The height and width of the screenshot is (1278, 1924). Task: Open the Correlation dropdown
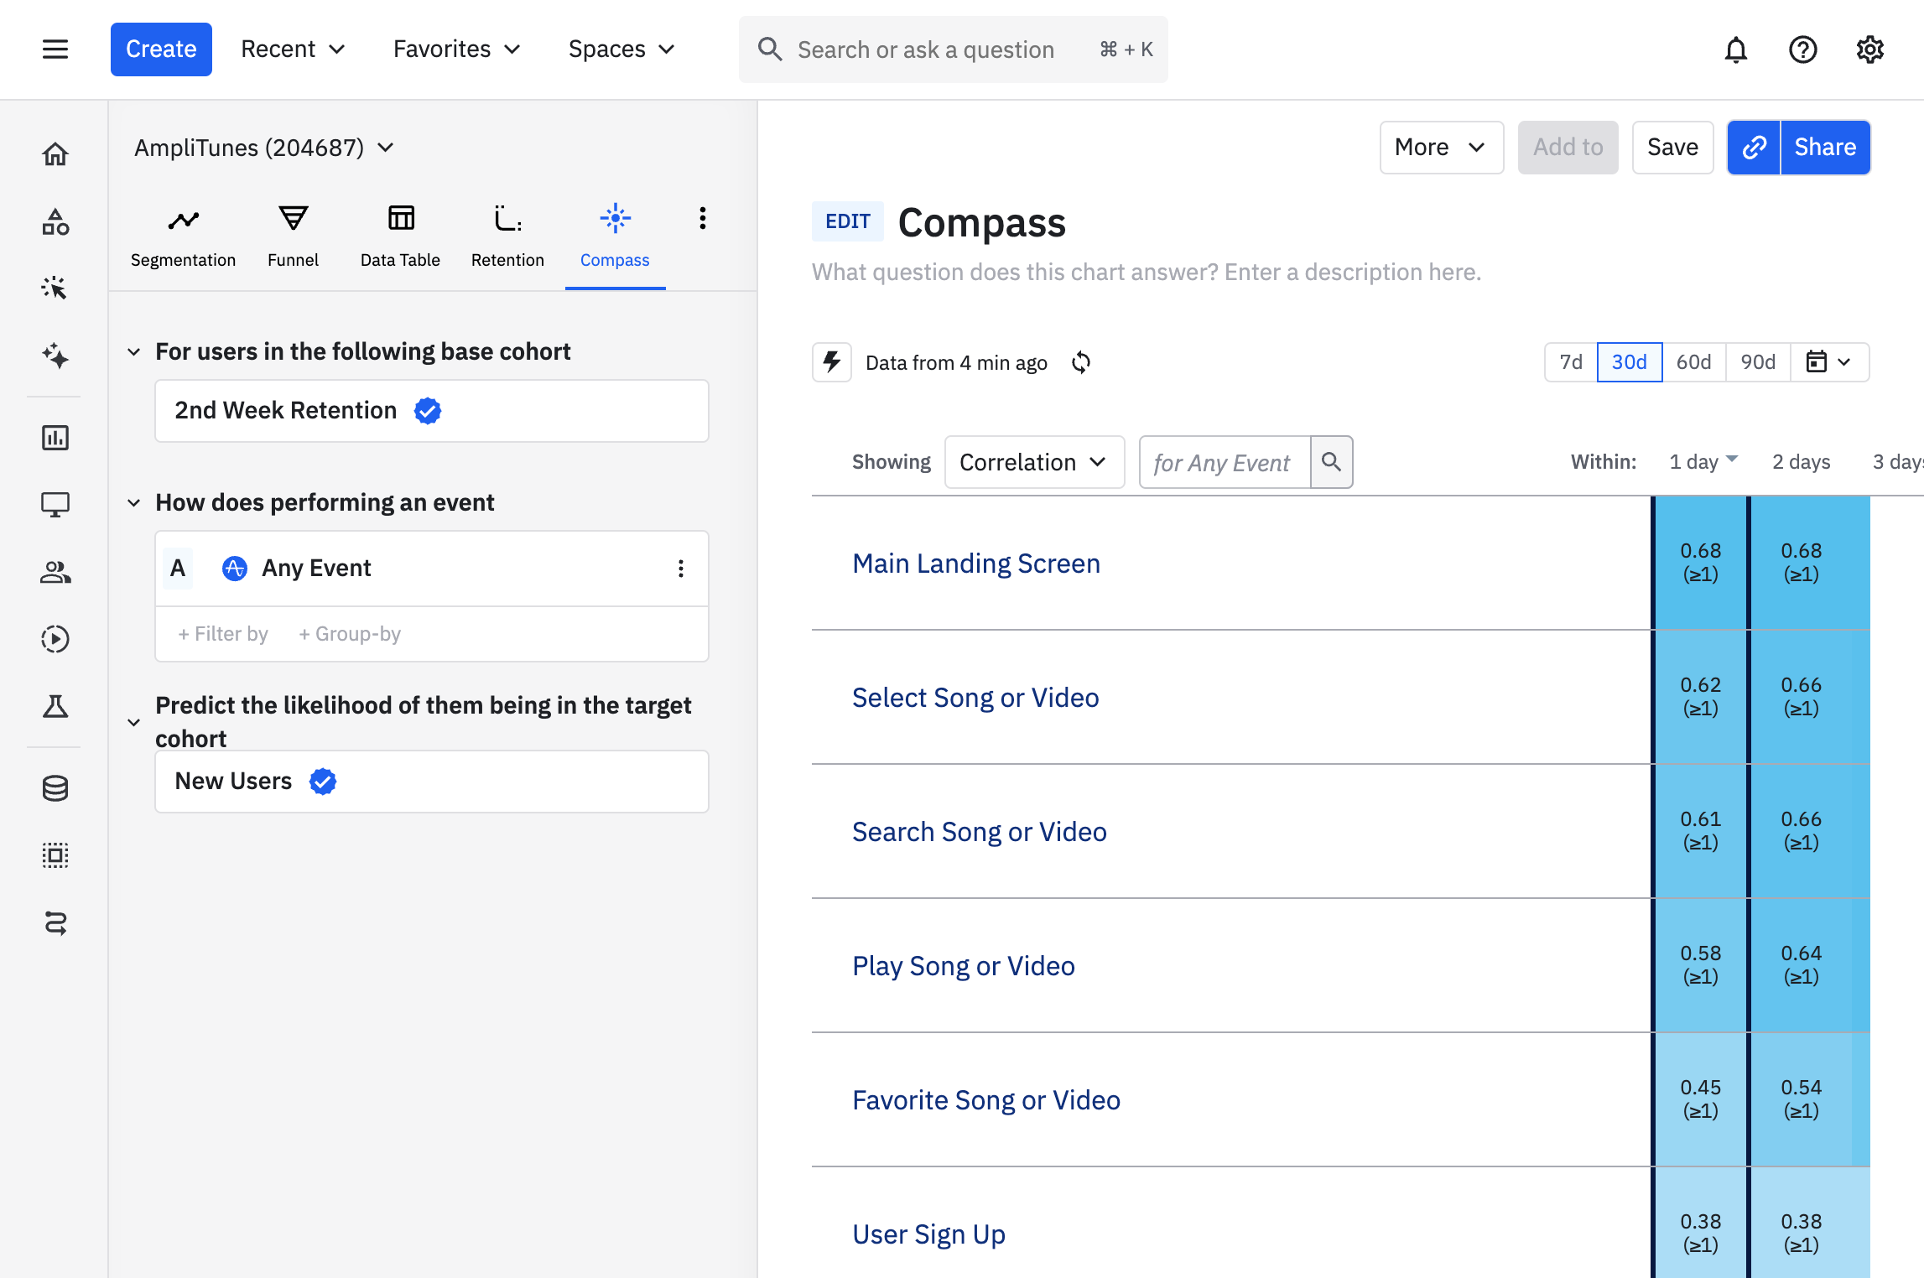tap(1033, 462)
